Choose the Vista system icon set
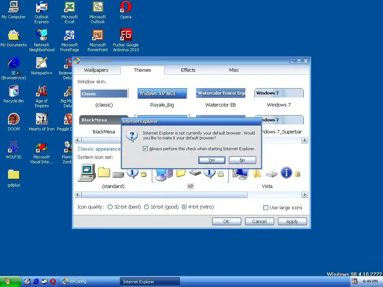The width and height of the screenshot is (383, 287). click(x=267, y=177)
